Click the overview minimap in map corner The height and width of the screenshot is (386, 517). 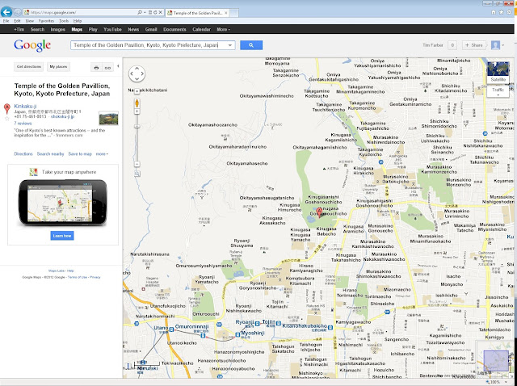495,360
